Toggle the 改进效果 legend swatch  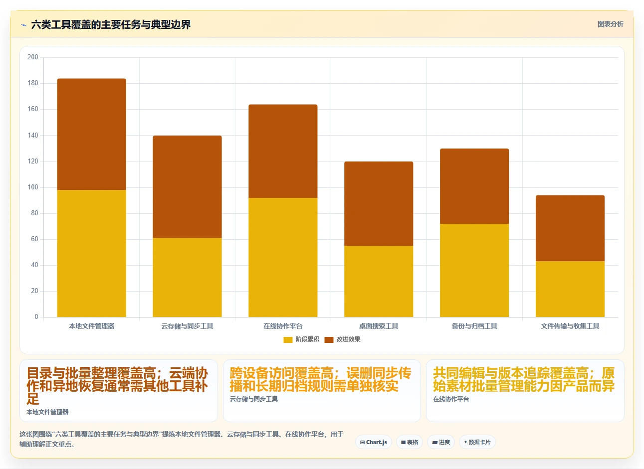coord(329,340)
